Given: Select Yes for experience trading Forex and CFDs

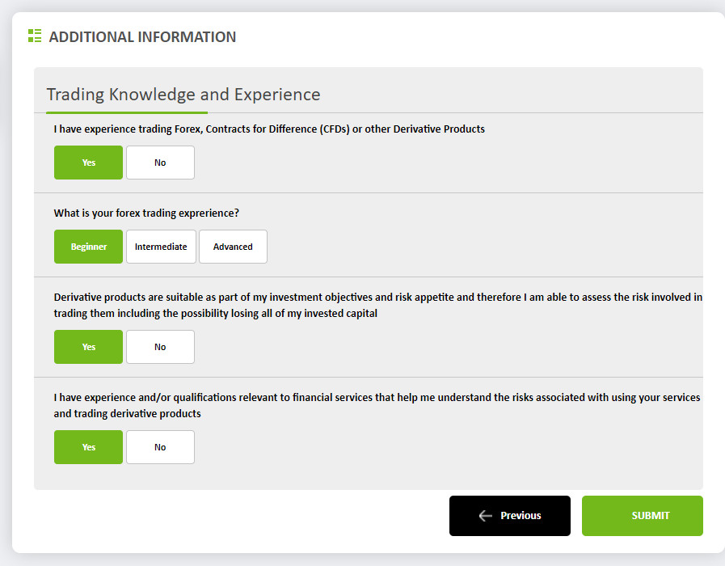Looking at the screenshot, I should (x=88, y=163).
